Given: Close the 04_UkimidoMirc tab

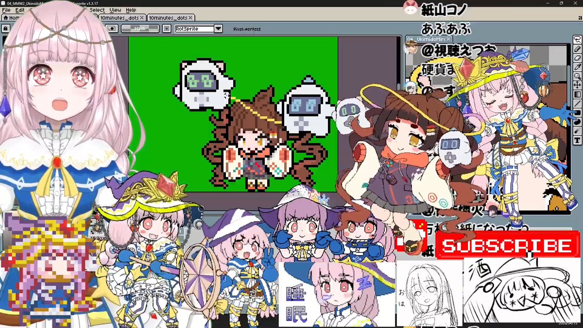Looking at the screenshot, I should coord(448,39).
